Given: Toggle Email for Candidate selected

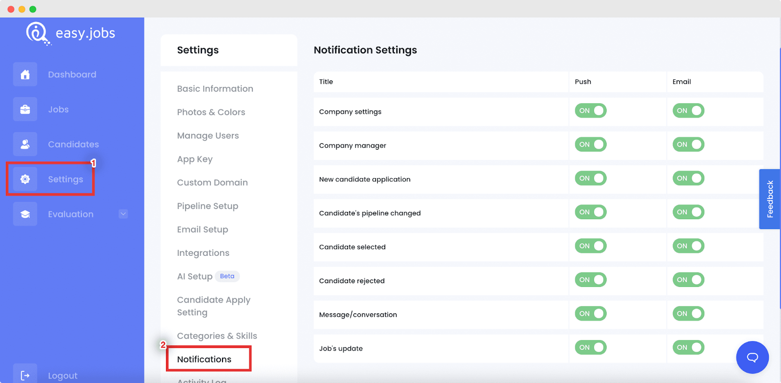Looking at the screenshot, I should pos(688,246).
